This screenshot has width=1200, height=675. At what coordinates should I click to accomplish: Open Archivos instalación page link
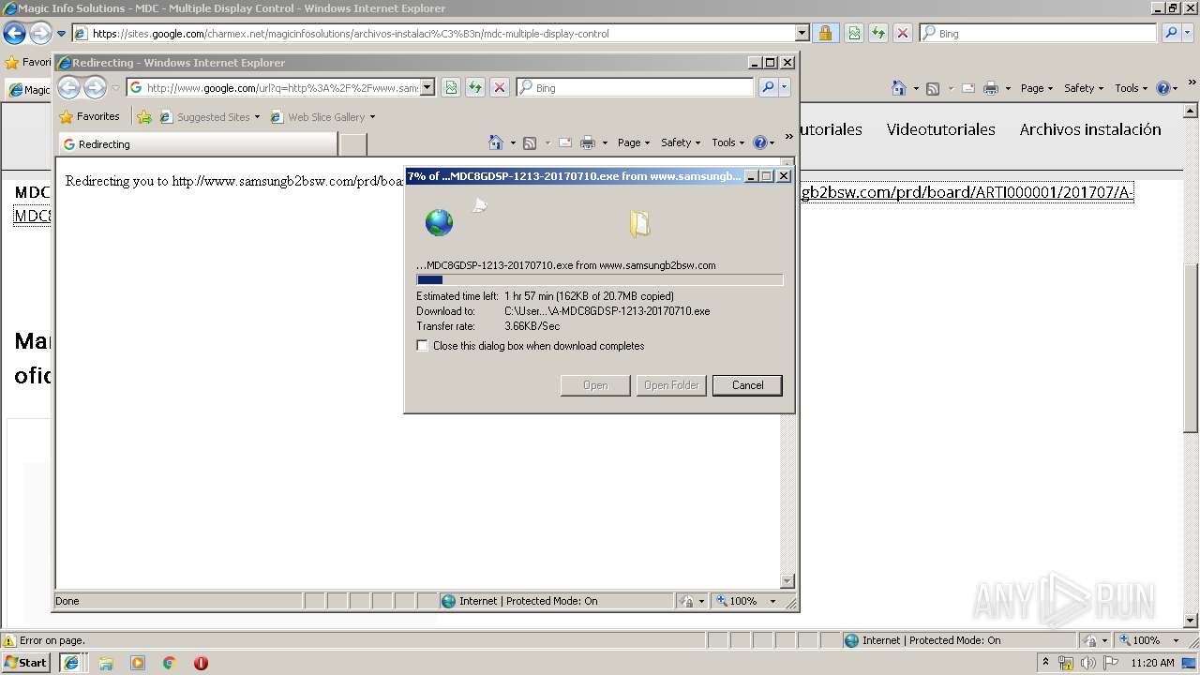click(x=1090, y=129)
